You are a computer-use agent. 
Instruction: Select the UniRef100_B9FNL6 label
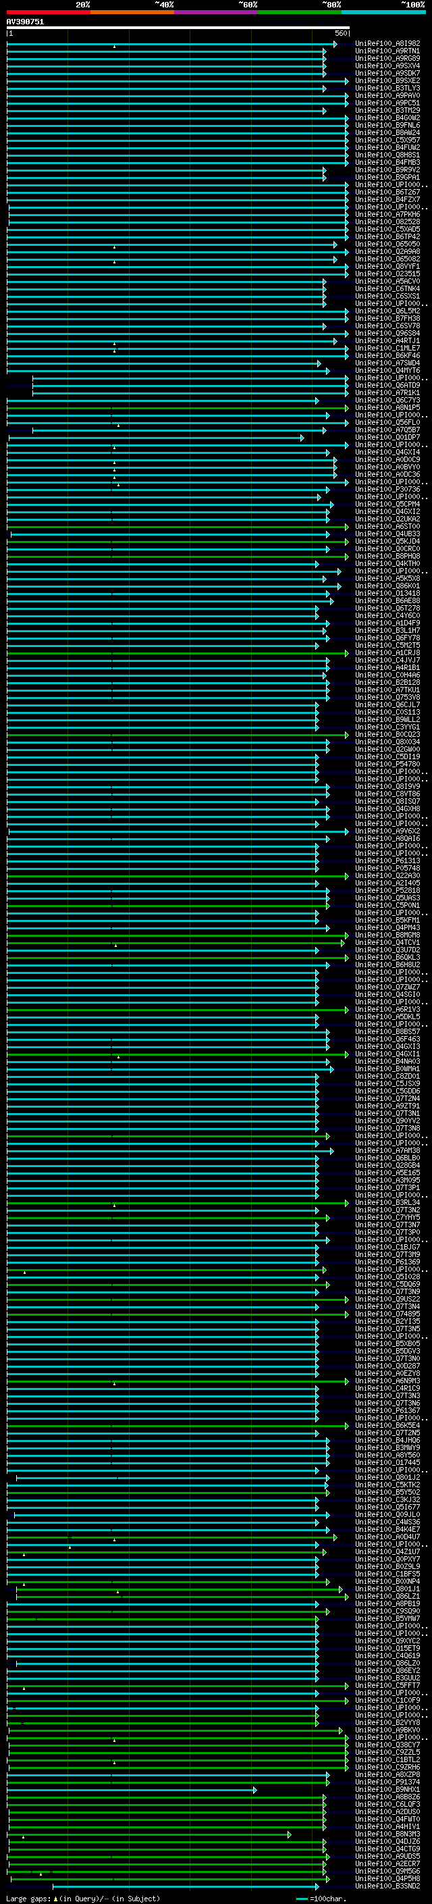[x=387, y=125]
